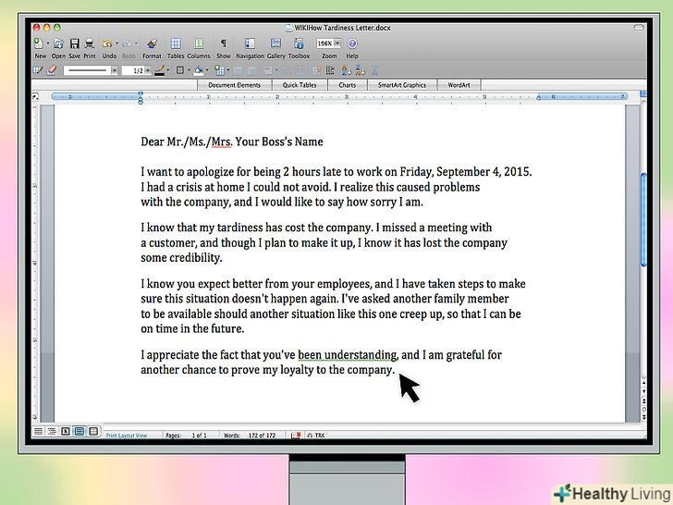Toggle the Toolbox palette
The image size is (673, 505).
click(299, 43)
